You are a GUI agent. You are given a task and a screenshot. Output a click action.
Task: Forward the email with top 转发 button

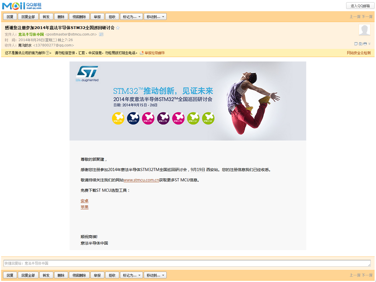[x=46, y=17]
